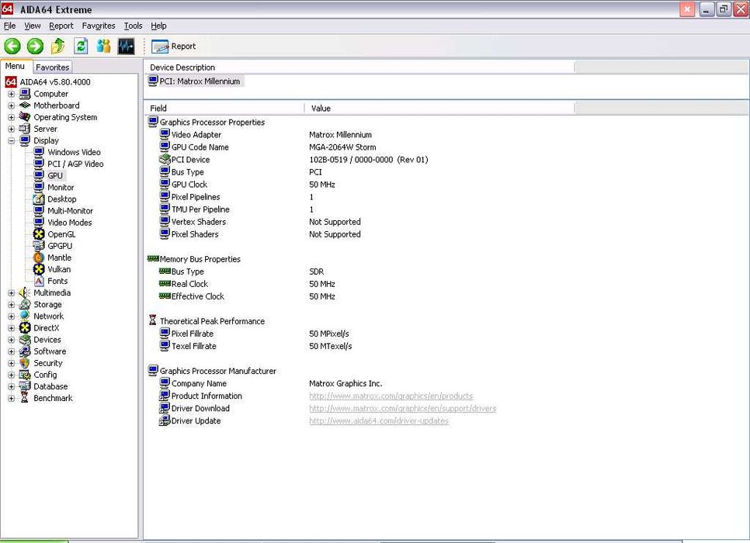Click the Vulkan icon in the tree
The image size is (750, 543).
(39, 269)
